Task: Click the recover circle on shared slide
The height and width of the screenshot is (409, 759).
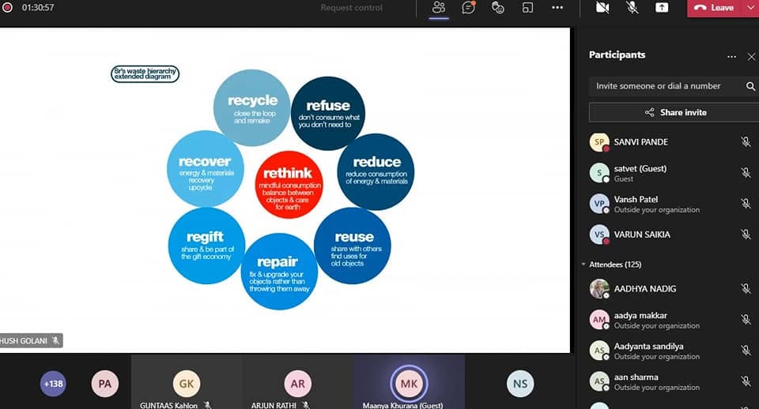Action: click(x=206, y=169)
